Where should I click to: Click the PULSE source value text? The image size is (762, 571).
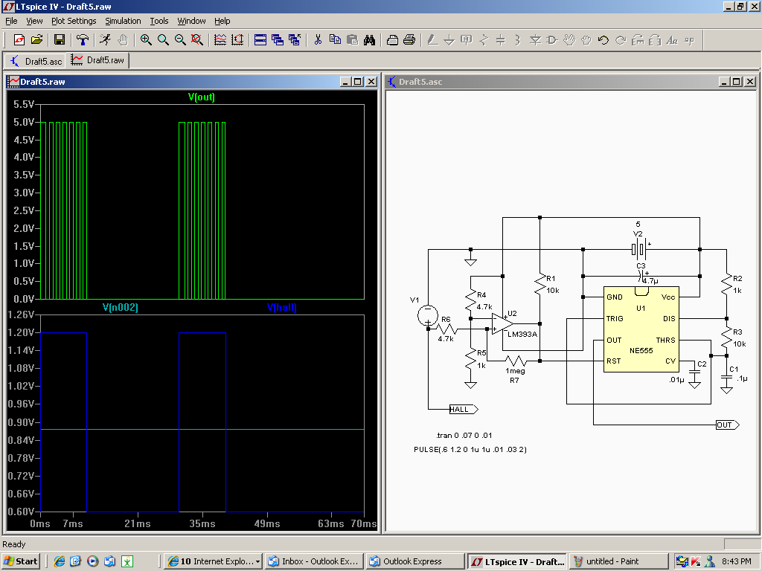470,450
